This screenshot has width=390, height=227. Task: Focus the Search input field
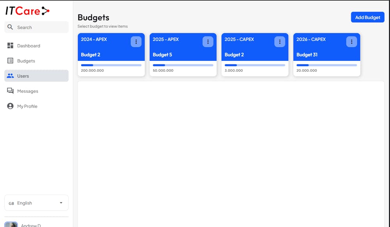pyautogui.click(x=36, y=27)
